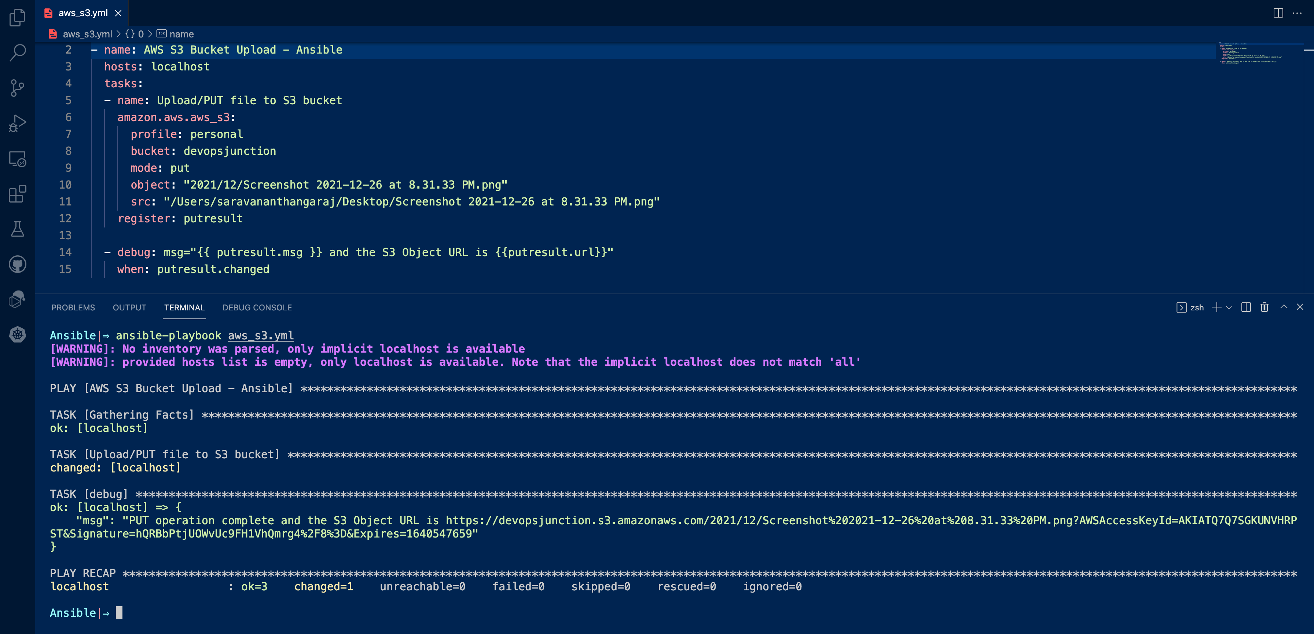
Task: Kill the terminal with trash icon
Action: pyautogui.click(x=1265, y=307)
